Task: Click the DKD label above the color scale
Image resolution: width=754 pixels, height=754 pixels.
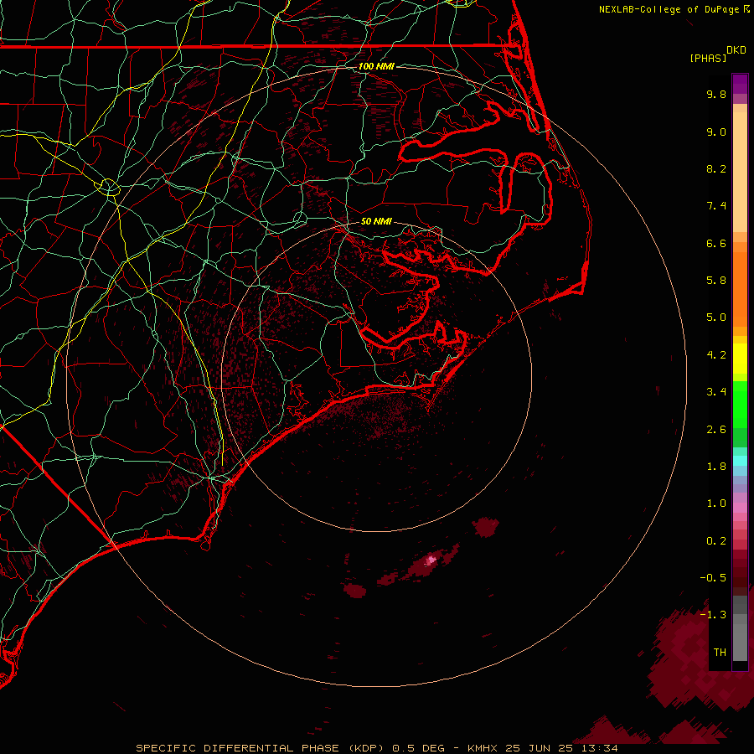Action: (x=736, y=50)
